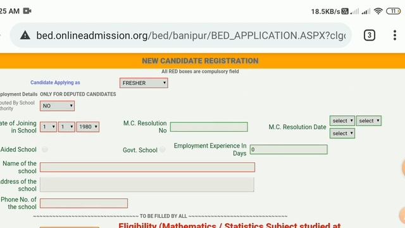Click the 'M.C. Resolution Date' label
This screenshot has height=228, width=405.
click(x=297, y=127)
